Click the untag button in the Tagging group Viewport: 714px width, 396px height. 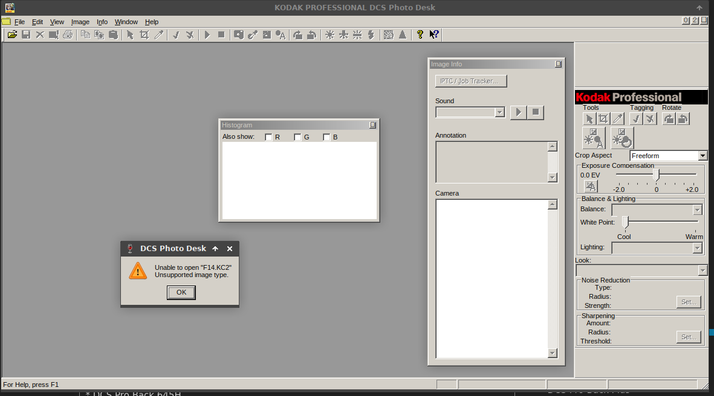651,119
